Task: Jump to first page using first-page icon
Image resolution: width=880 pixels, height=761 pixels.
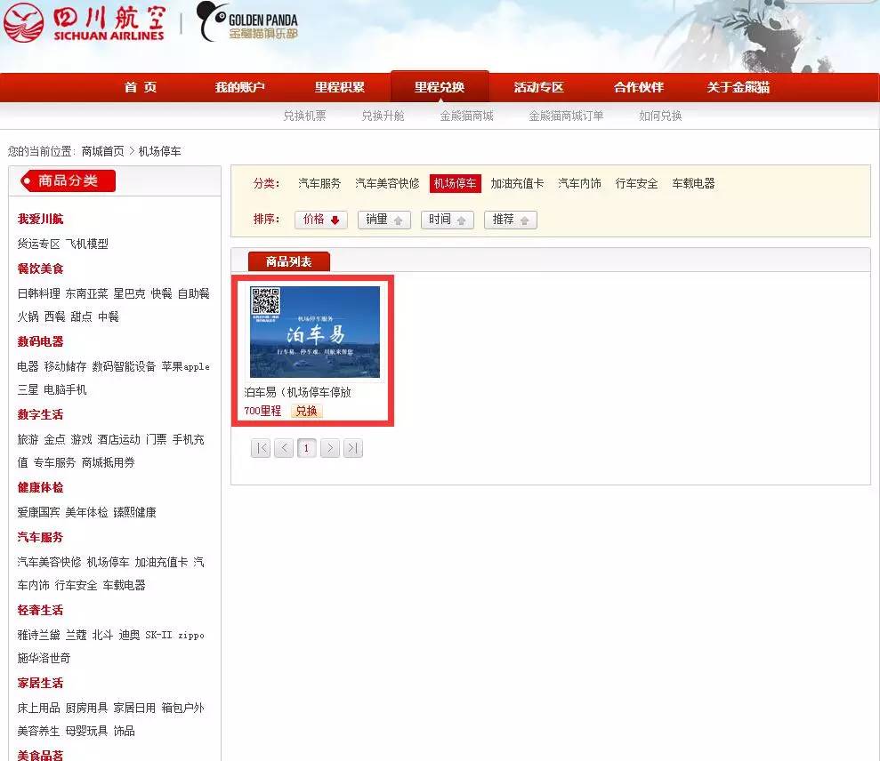Action: click(x=260, y=448)
